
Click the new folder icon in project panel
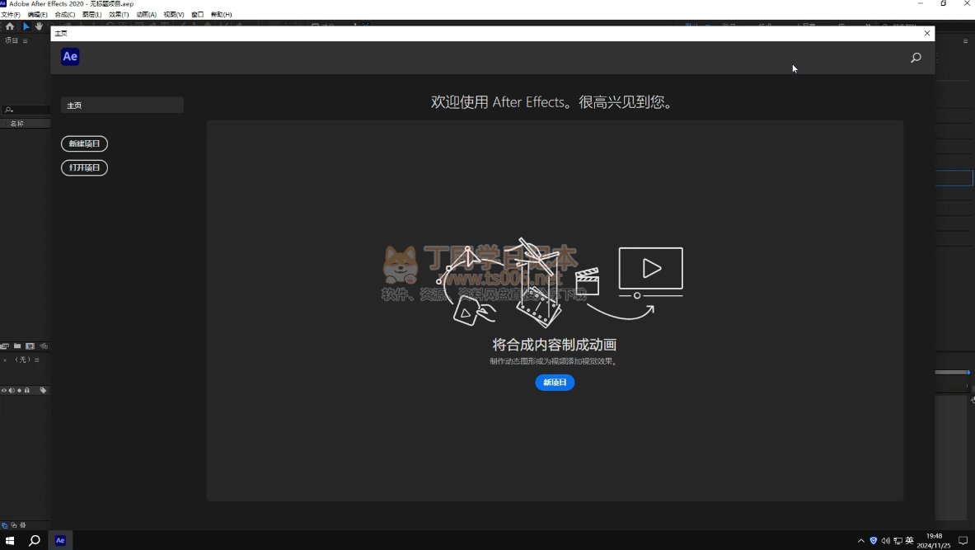click(x=17, y=346)
